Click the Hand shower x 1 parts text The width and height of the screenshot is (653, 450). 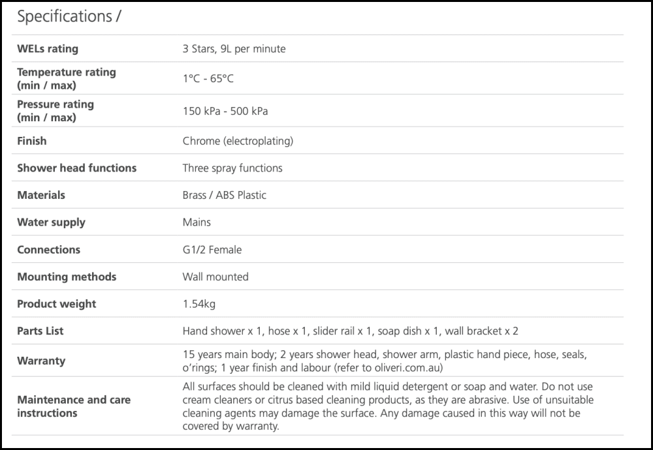coord(222,331)
